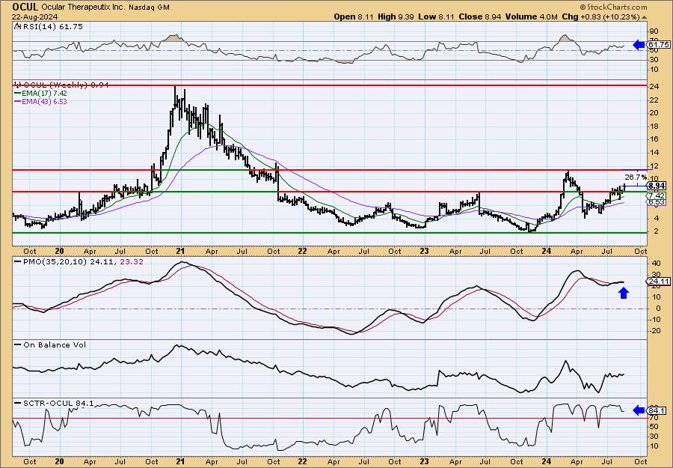673x468 pixels.
Task: Click the 61.75 RSI value tag on the right axis
Action: [x=658, y=44]
